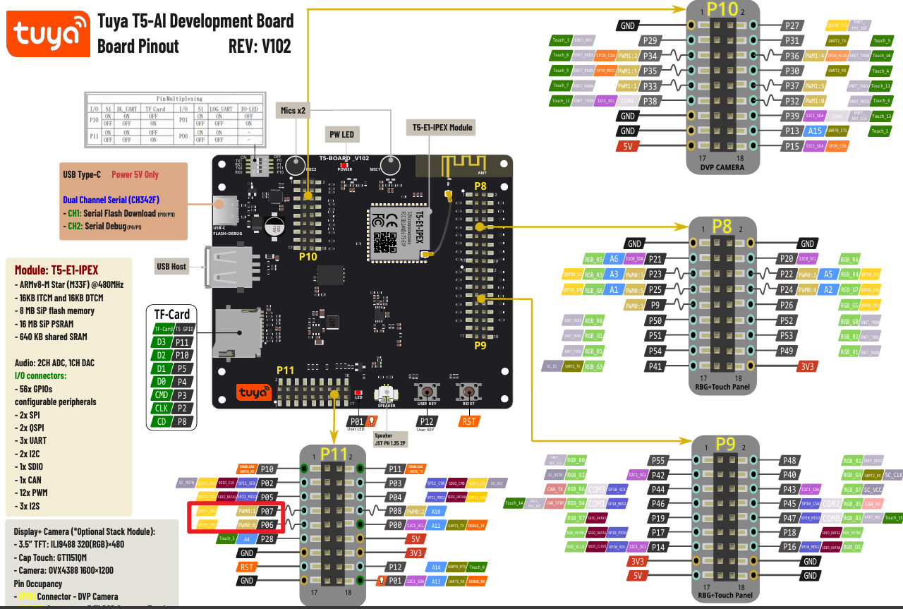The width and height of the screenshot is (903, 609).
Task: Click the small Tuya logo printed on the board
Action: (x=254, y=392)
